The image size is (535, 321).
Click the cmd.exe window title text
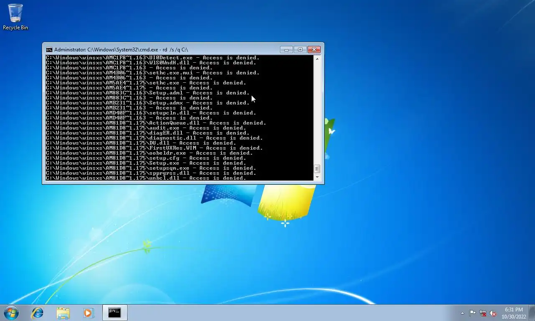coord(121,49)
